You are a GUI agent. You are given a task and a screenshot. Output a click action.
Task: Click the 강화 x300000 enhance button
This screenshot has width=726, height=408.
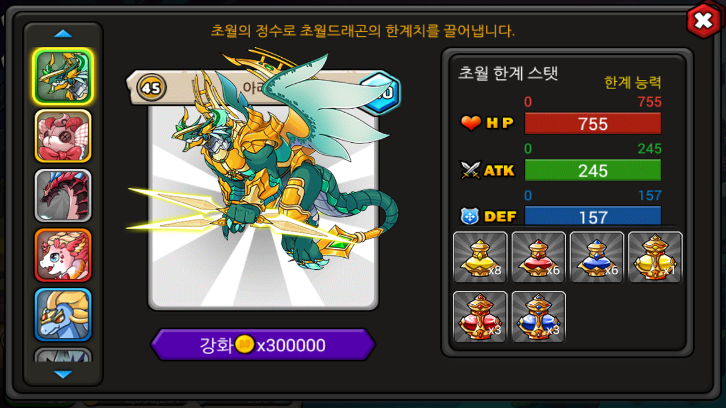263,345
